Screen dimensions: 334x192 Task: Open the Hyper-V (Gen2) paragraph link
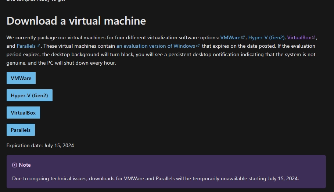click(x=266, y=38)
